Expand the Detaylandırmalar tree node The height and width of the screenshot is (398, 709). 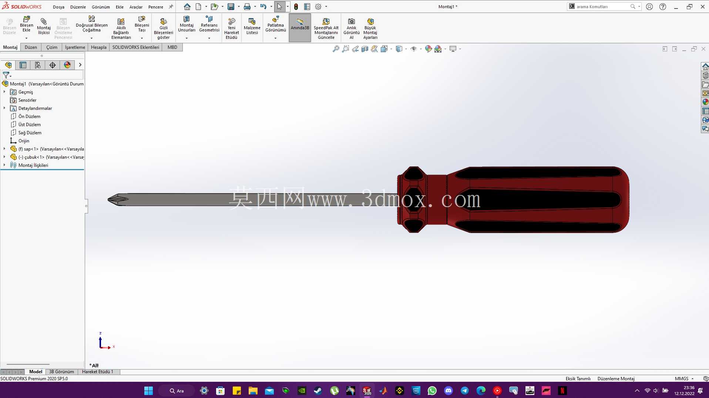4,108
